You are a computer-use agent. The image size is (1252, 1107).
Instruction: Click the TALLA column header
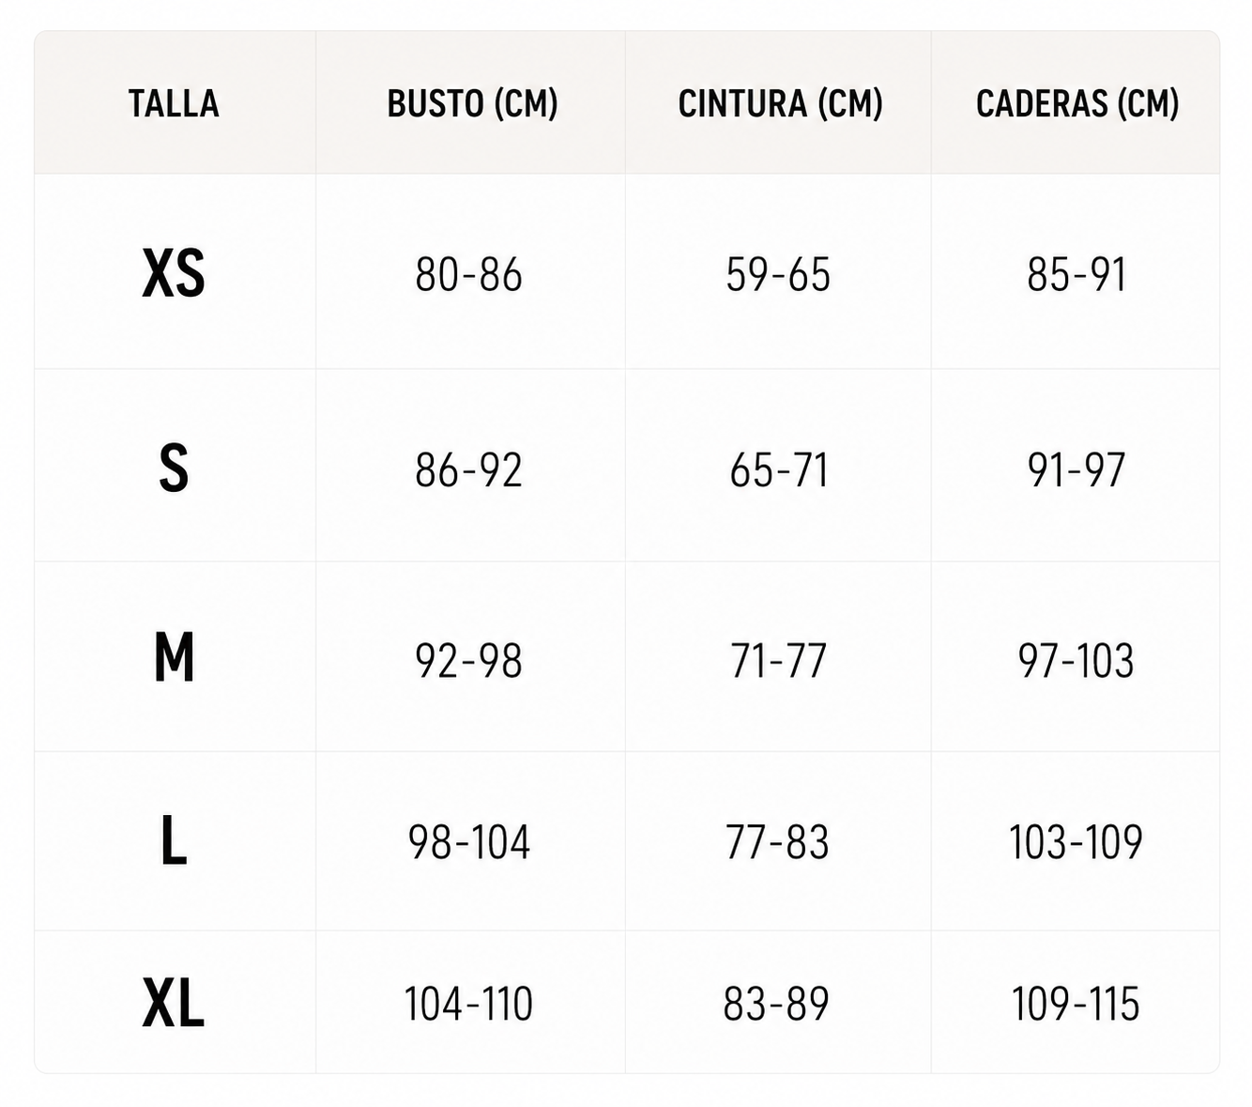pos(174,103)
